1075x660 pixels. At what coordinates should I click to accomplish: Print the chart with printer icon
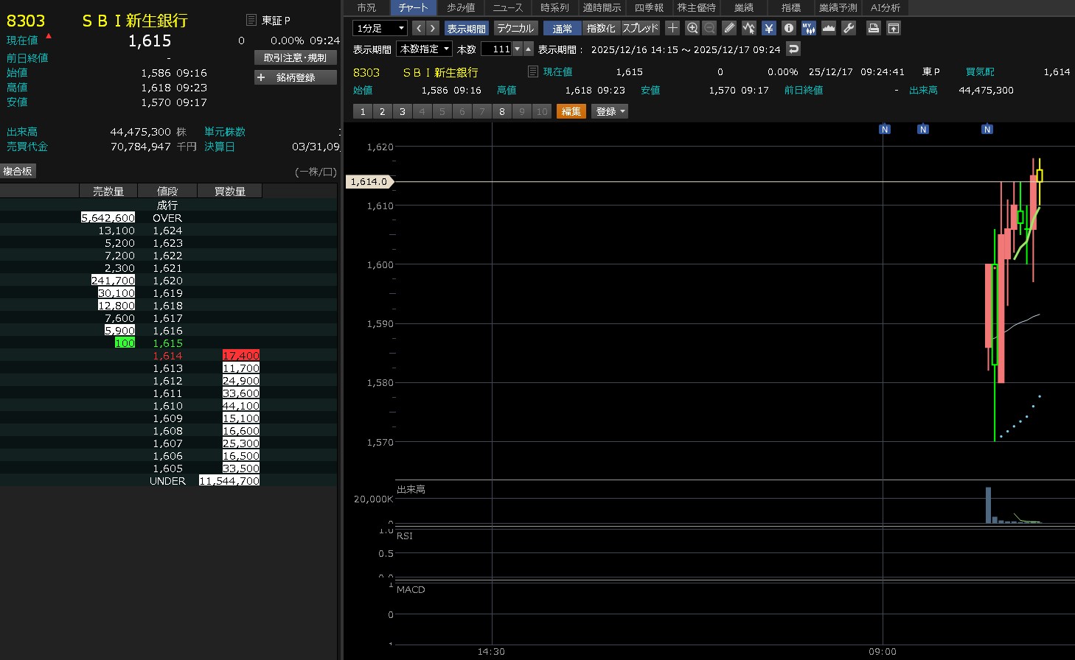(x=873, y=28)
